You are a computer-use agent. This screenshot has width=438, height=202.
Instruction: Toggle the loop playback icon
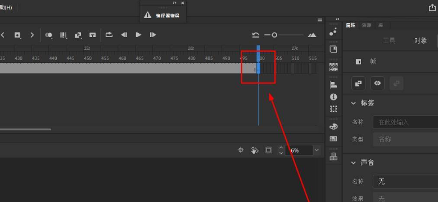click(x=109, y=35)
